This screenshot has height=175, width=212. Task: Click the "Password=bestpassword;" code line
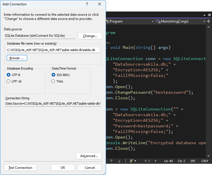tap(146, 126)
